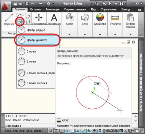This screenshot has height=134, width=145.
Task: Click the Plot printer icon
Action: 49,4
